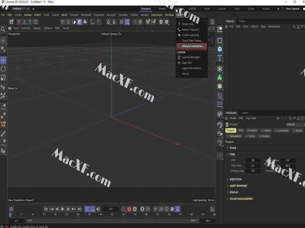Click the FPS value field

[x=253, y=160]
